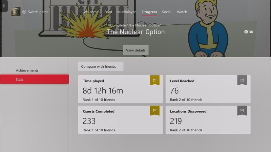Click the 30 gamerscore value
The image size is (271, 152).
(x=251, y=32)
